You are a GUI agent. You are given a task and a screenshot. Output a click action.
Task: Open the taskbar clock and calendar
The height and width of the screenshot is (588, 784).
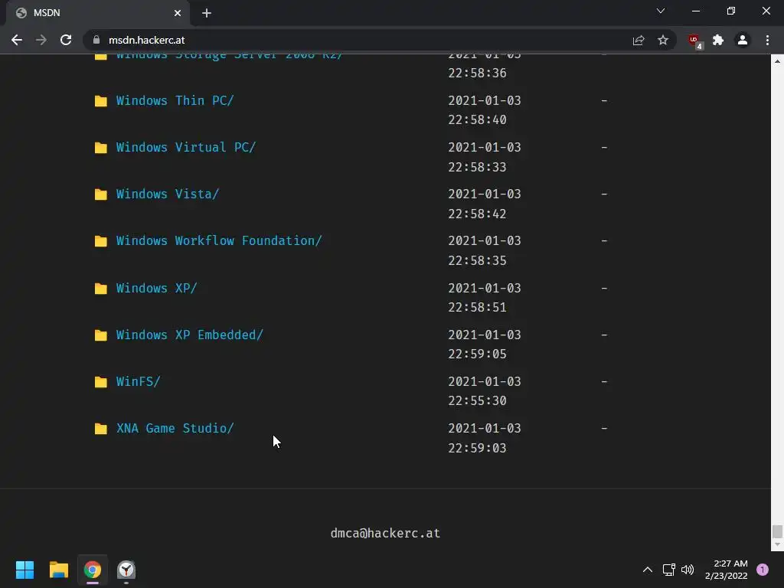(x=726, y=570)
